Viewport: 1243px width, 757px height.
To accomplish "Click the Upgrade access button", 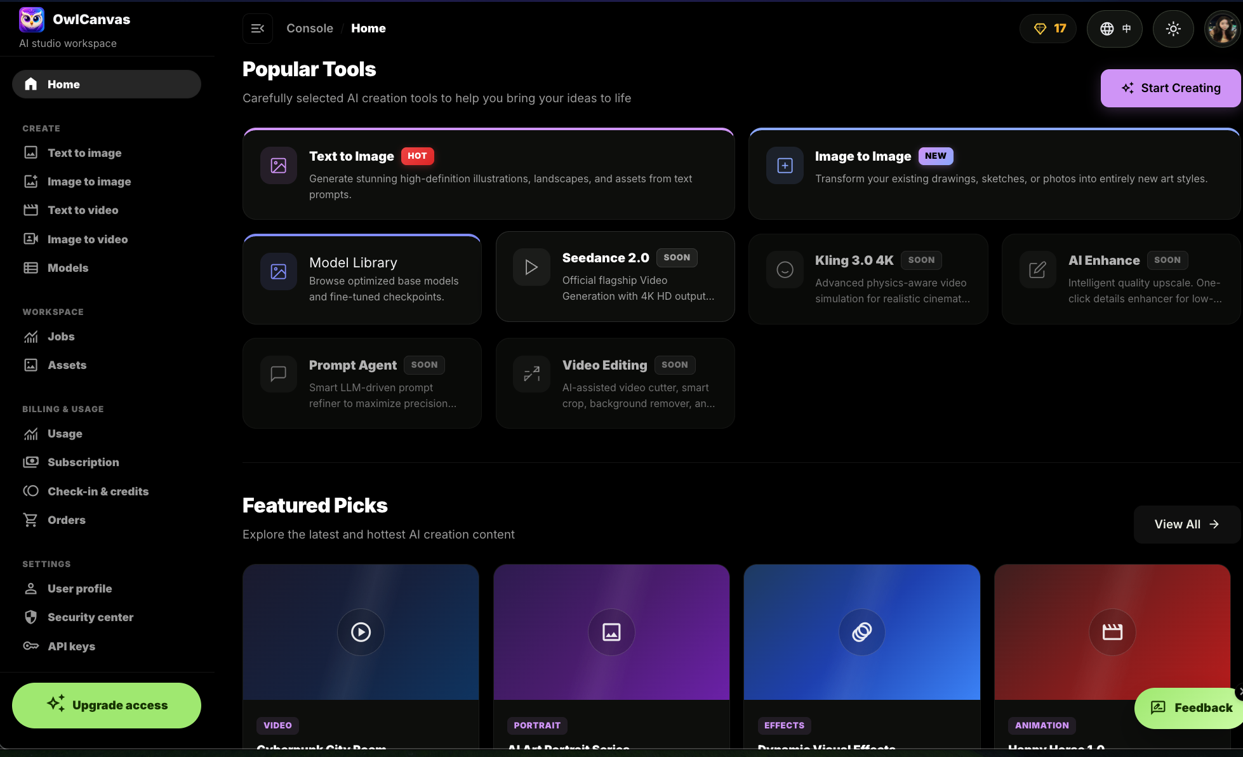I will coord(107,706).
